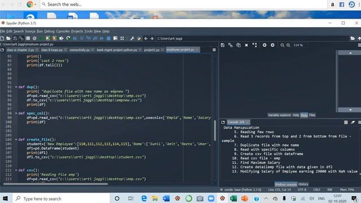This screenshot has height=203, width=361.
Task: Click the green Run file button
Action: [41, 38]
